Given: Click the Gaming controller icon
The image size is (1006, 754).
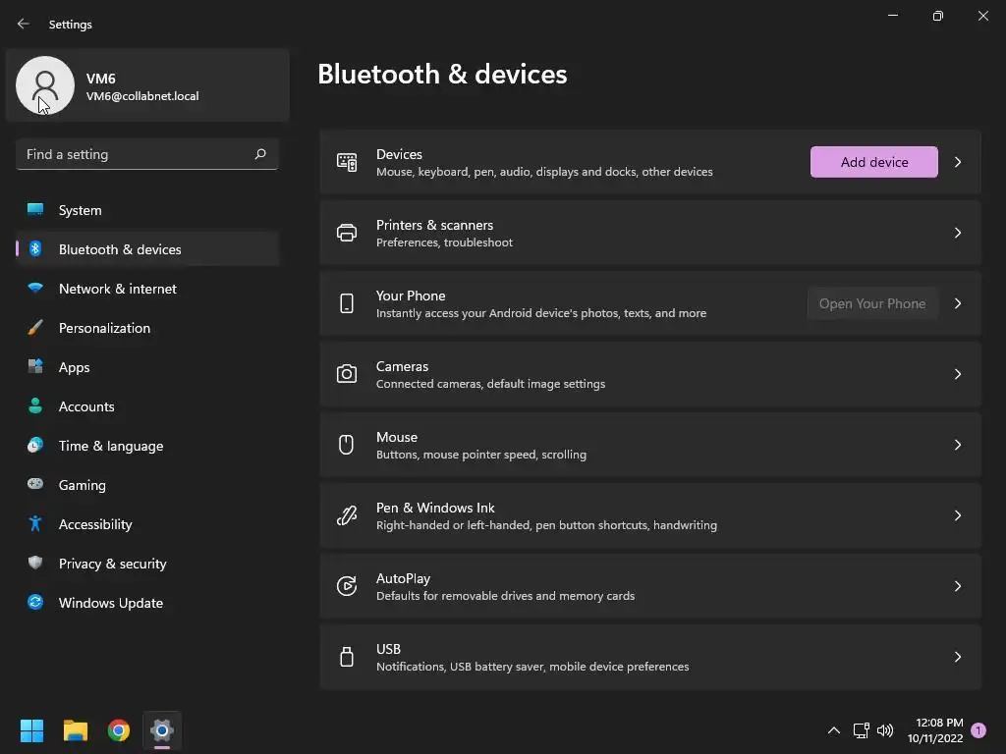Looking at the screenshot, I should coord(35,485).
